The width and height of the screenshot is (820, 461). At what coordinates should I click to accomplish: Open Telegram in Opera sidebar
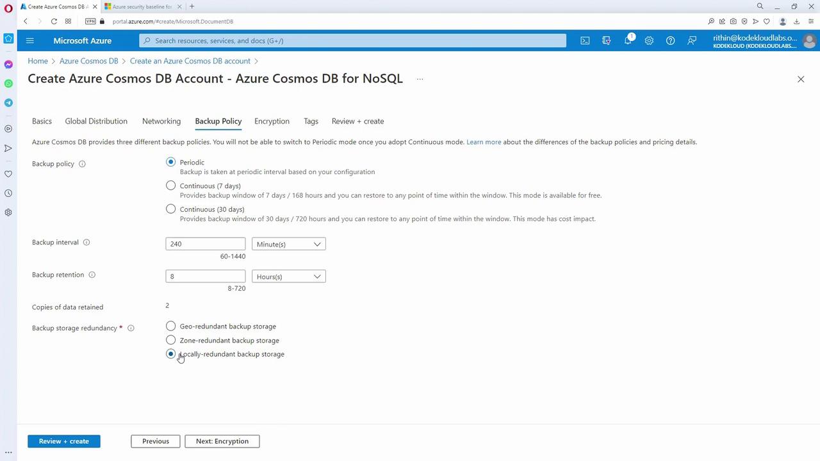click(8, 103)
